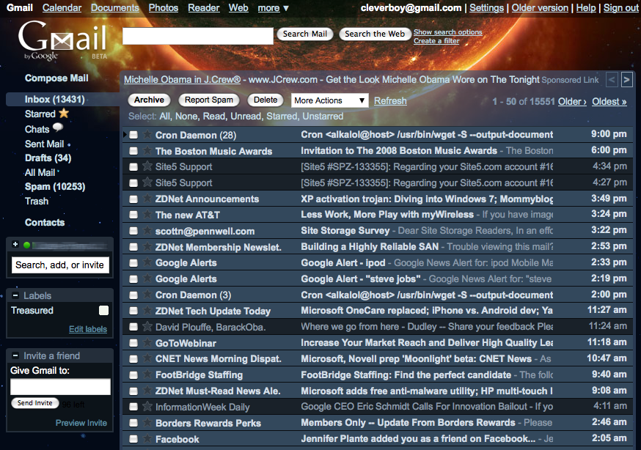Click the Give Gmail to email field
This screenshot has height=450, width=641.
coord(60,387)
